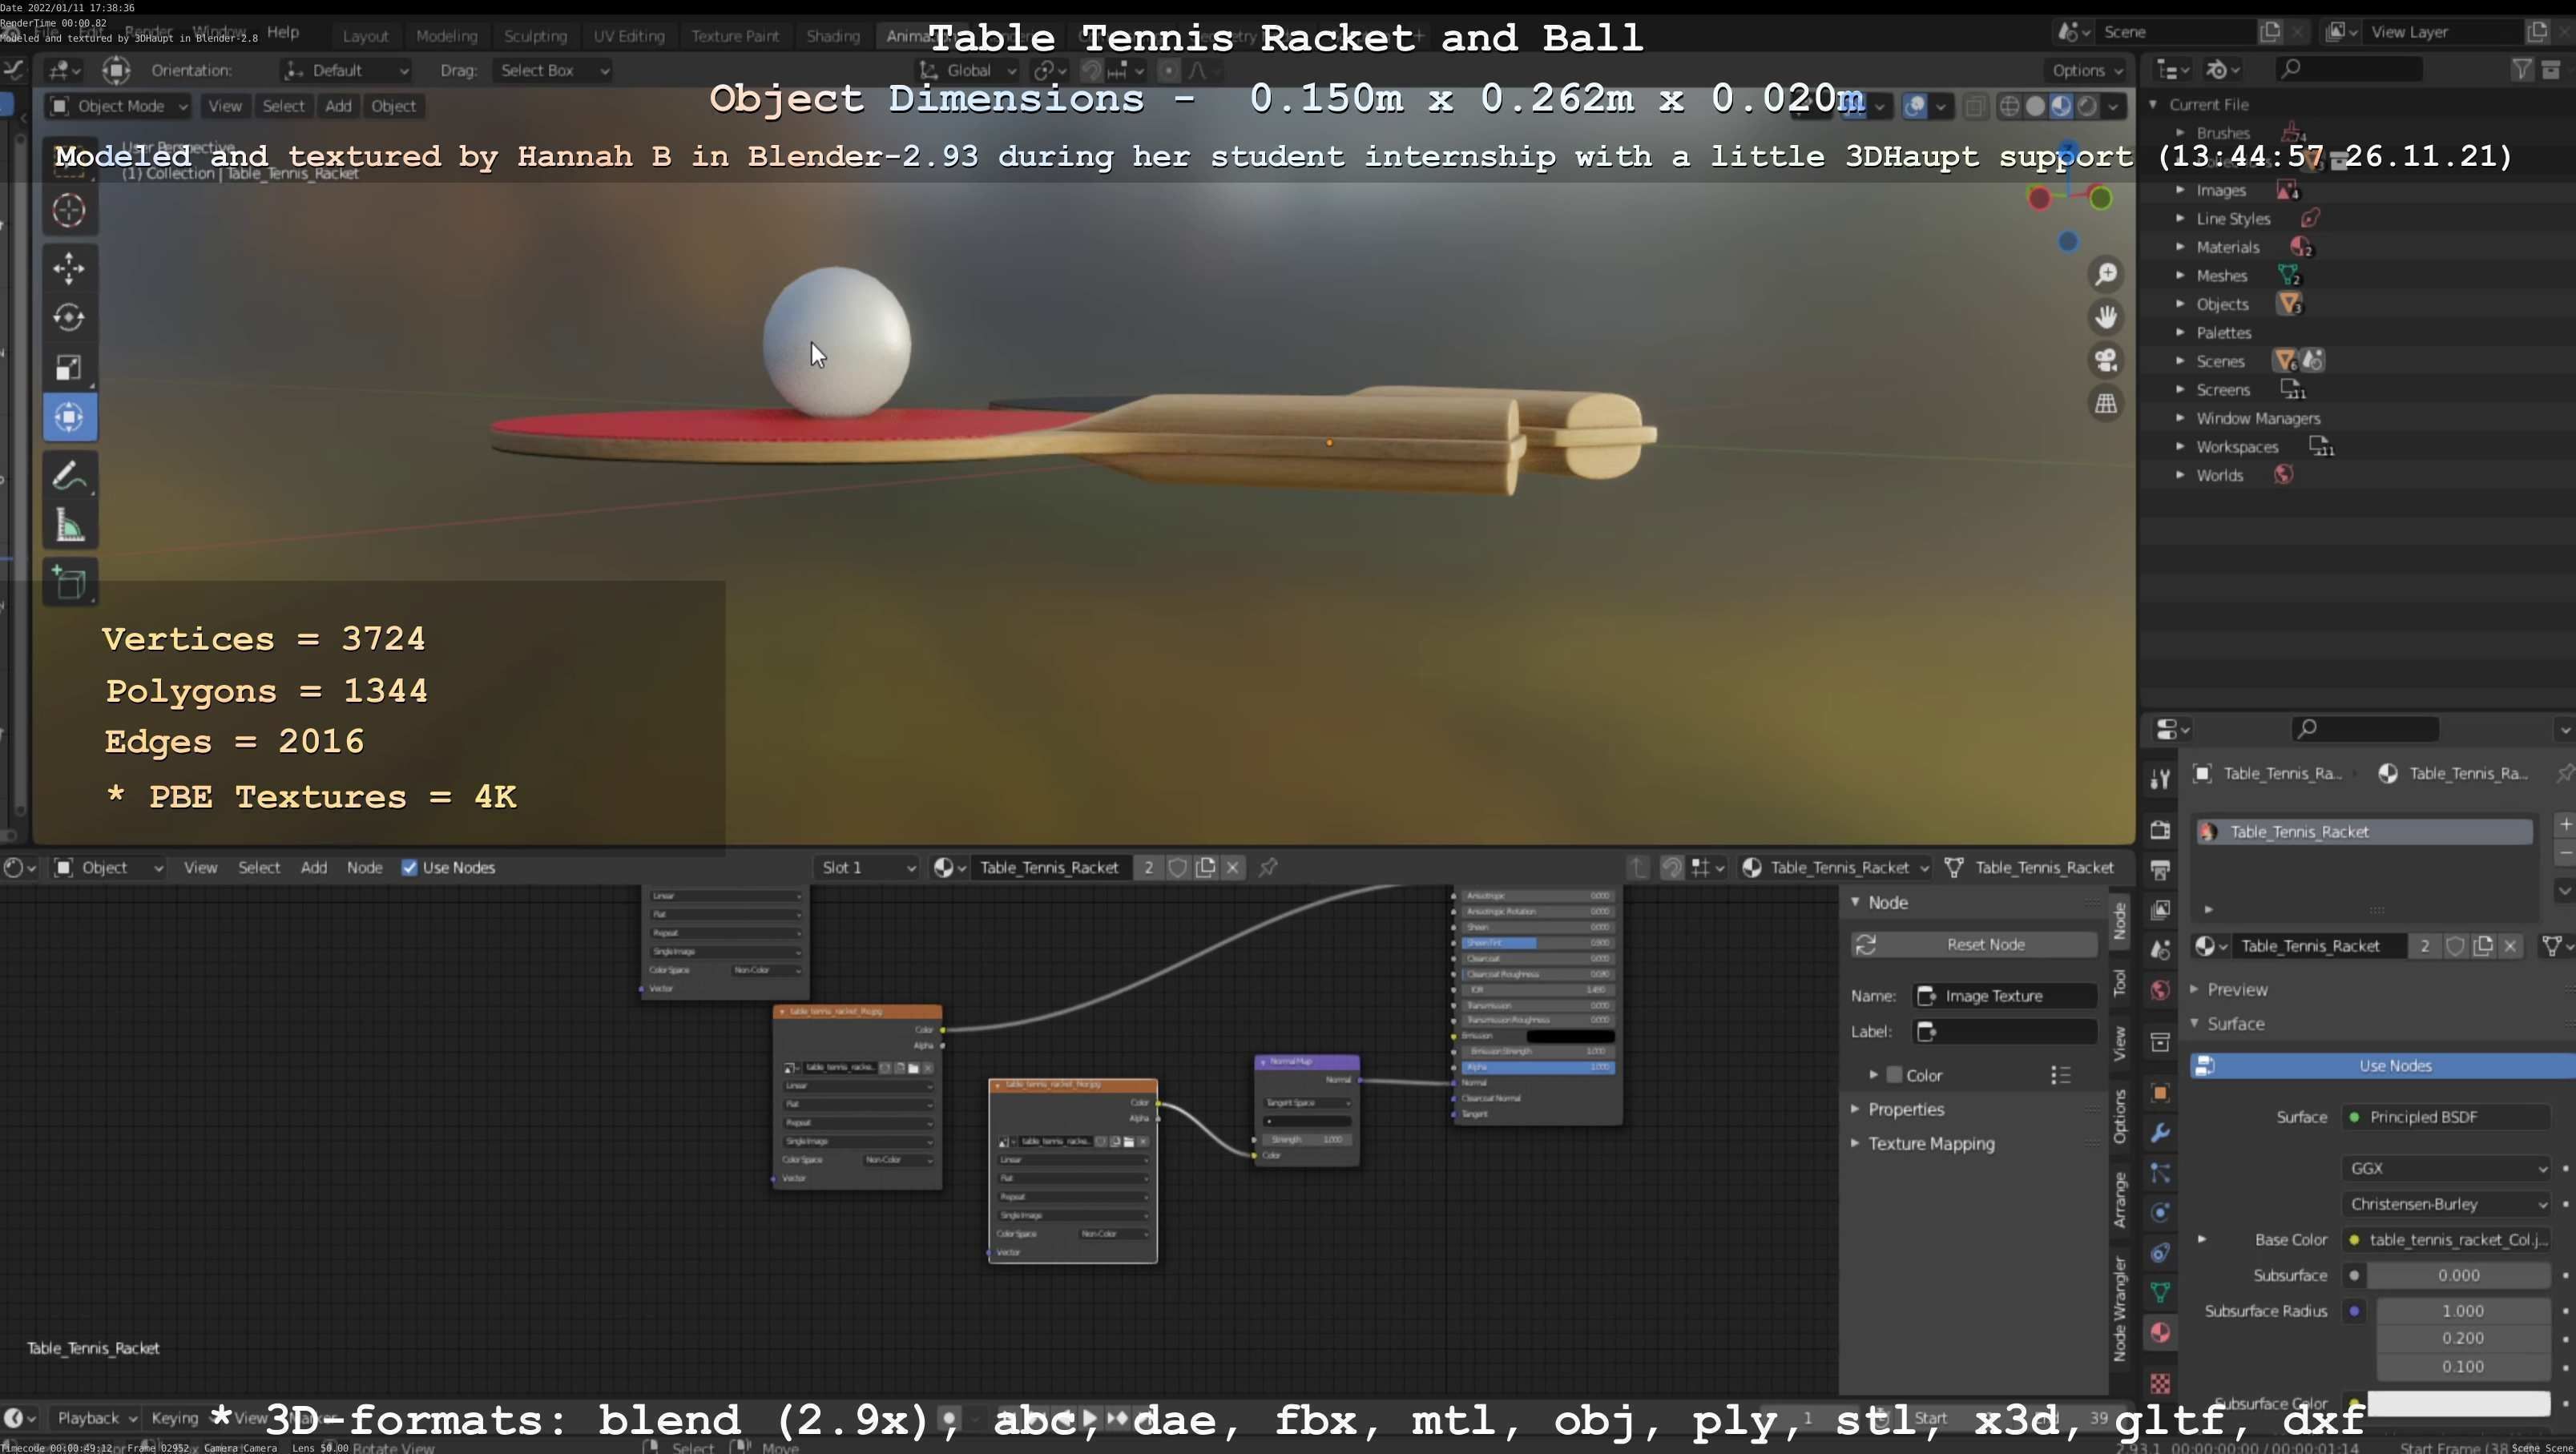Expand the Materials row in outliner
The image size is (2576, 1454).
click(x=2181, y=247)
